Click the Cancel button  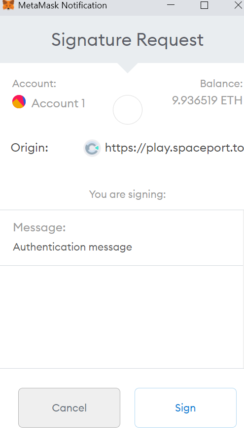[x=69, y=408]
